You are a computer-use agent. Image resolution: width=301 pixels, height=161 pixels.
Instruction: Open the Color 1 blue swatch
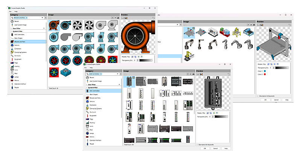coord(265,71)
